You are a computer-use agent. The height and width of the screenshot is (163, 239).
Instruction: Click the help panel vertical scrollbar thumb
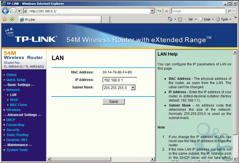click(x=235, y=94)
